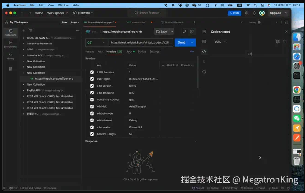Uncheck the X-B3-Sampled header
The width and height of the screenshot is (305, 193).
click(x=92, y=72)
